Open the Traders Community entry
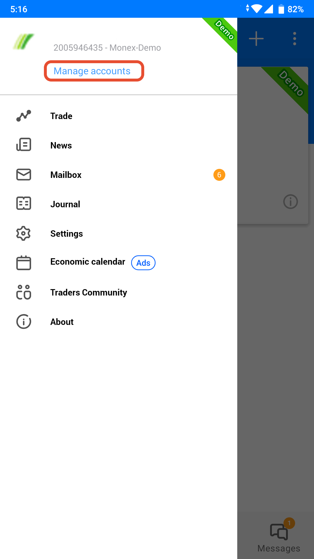Image resolution: width=314 pixels, height=559 pixels. click(119, 292)
